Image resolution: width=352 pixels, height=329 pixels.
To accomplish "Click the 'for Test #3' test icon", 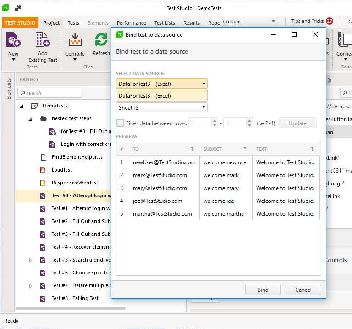I will [53, 132].
